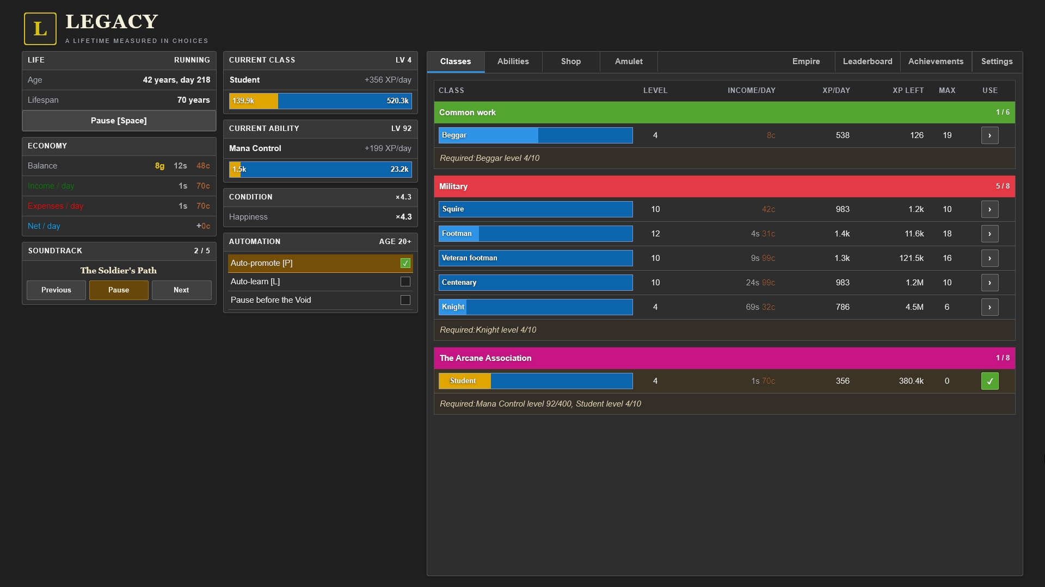Skip to Next soundtrack
This screenshot has height=587, width=1045.
tap(181, 290)
